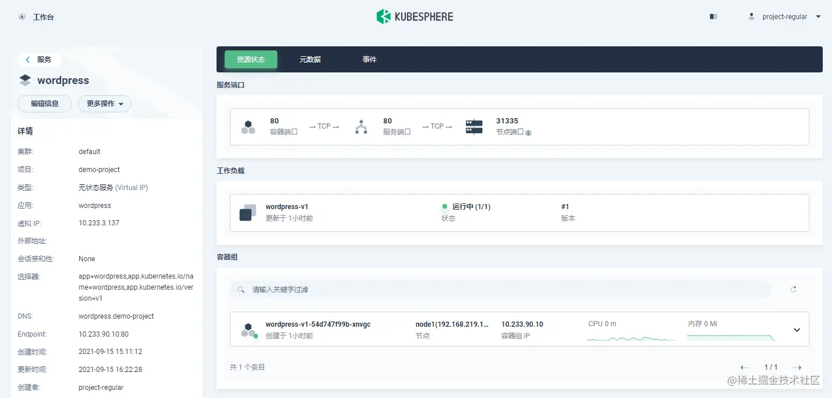Go back to 服务 list
The width and height of the screenshot is (832, 398).
point(39,59)
